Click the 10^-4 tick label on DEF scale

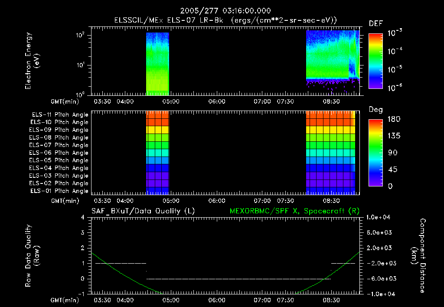[395, 51]
